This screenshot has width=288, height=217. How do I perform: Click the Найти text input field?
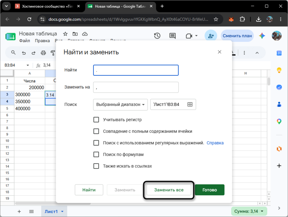(x=136, y=70)
